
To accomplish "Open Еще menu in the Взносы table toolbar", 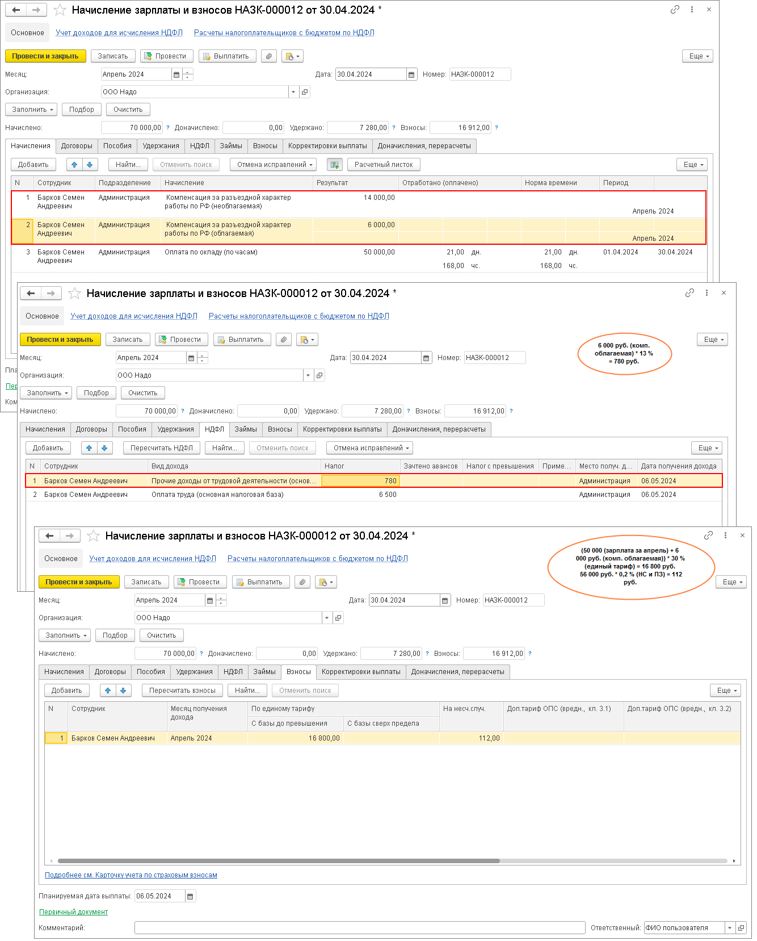I will (725, 691).
